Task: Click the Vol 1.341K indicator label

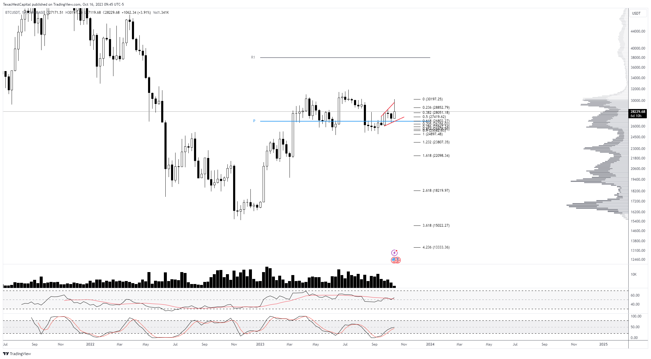Action: (161, 13)
